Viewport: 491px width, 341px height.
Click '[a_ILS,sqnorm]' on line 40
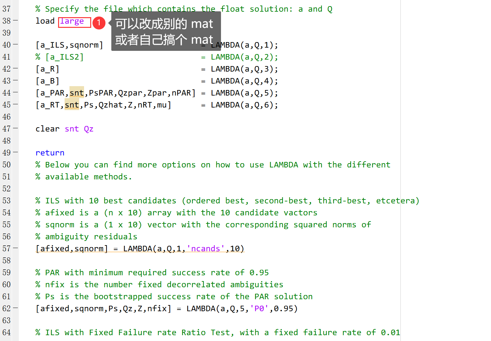click(x=69, y=45)
